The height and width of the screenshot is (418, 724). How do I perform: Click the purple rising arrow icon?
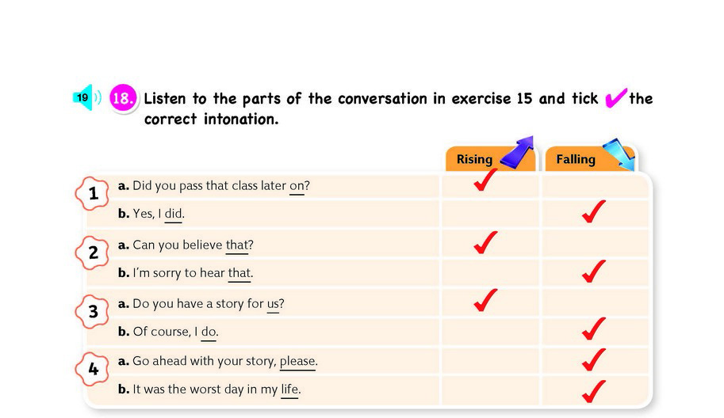point(517,151)
